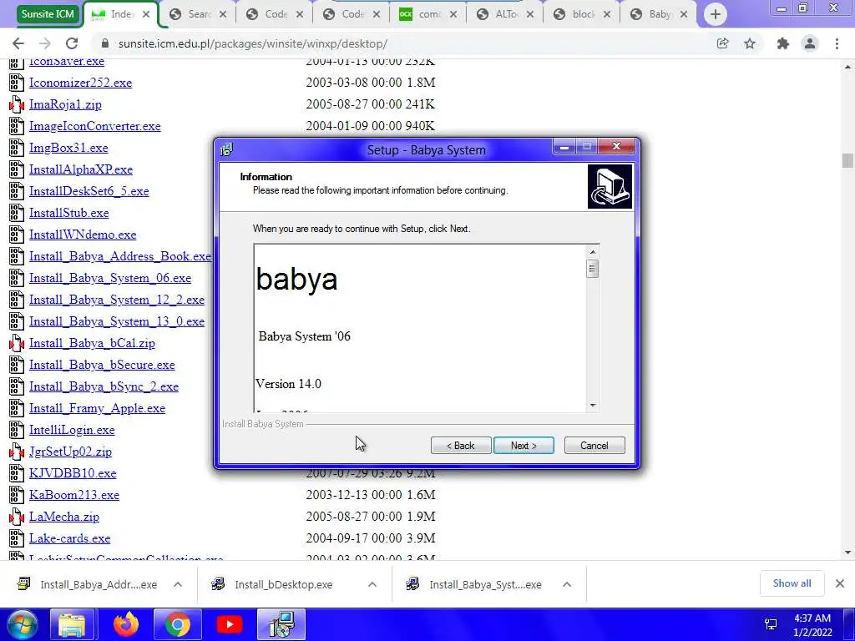Switch to the Search tab
This screenshot has height=641, width=855.
[x=197, y=15]
